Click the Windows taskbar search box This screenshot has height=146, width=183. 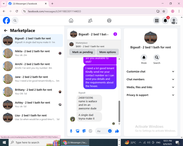click(34, 142)
